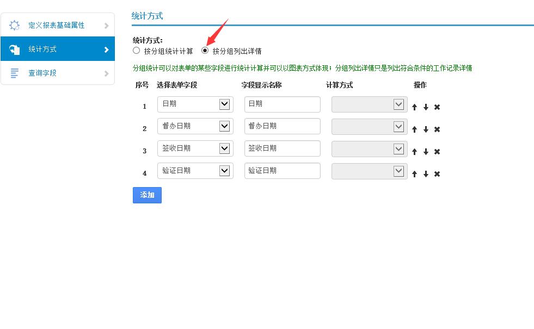Click the 添加 button
The width and height of the screenshot is (534, 329).
(x=147, y=195)
